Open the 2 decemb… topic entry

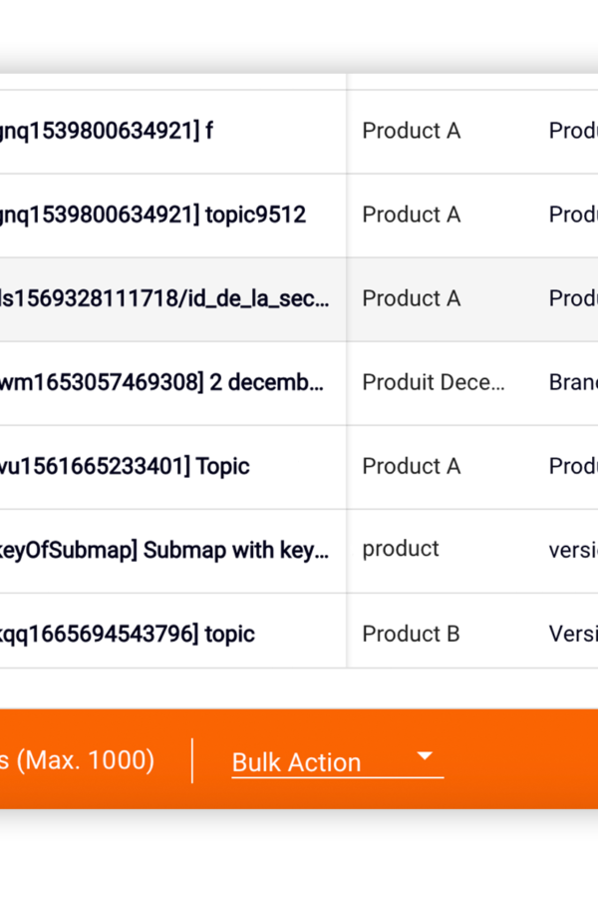(161, 382)
